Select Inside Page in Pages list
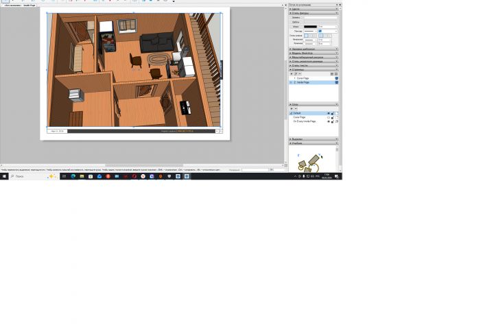This screenshot has height=329, width=494. pyautogui.click(x=314, y=82)
